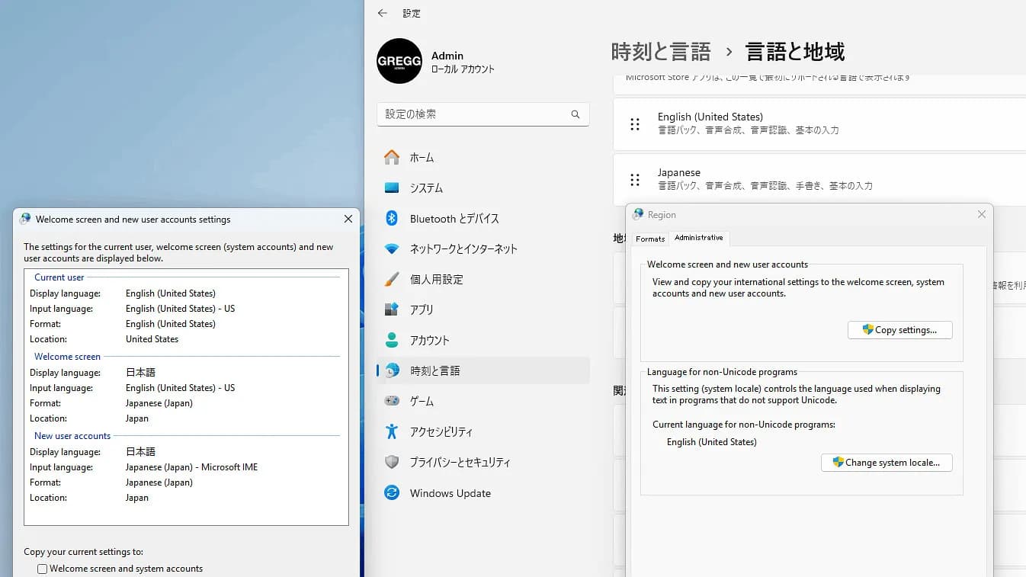Click the Bluetooth icon in the sidebar
1026x577 pixels.
[x=392, y=218]
